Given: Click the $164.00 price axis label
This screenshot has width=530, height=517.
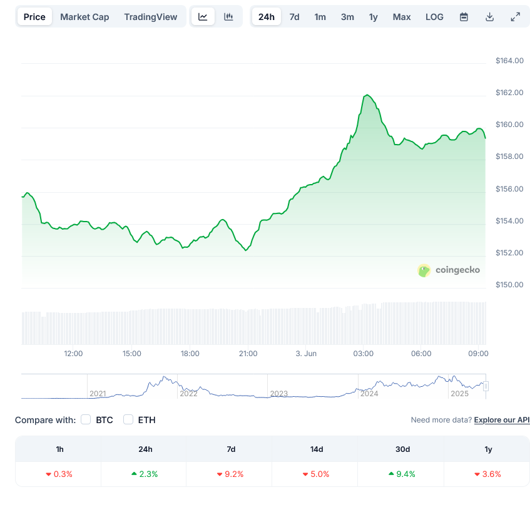Looking at the screenshot, I should coord(509,61).
